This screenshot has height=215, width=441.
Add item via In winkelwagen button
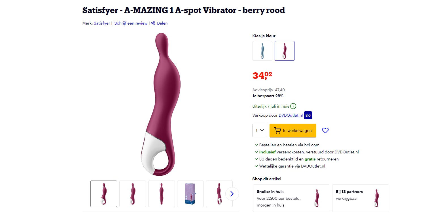(293, 131)
